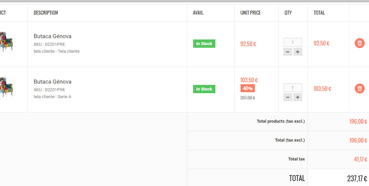Increase quantity of the 92,50 € chair

(298, 52)
